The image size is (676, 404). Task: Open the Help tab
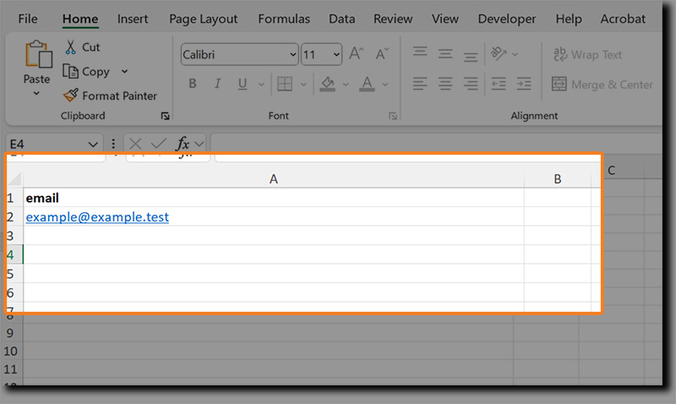point(569,19)
